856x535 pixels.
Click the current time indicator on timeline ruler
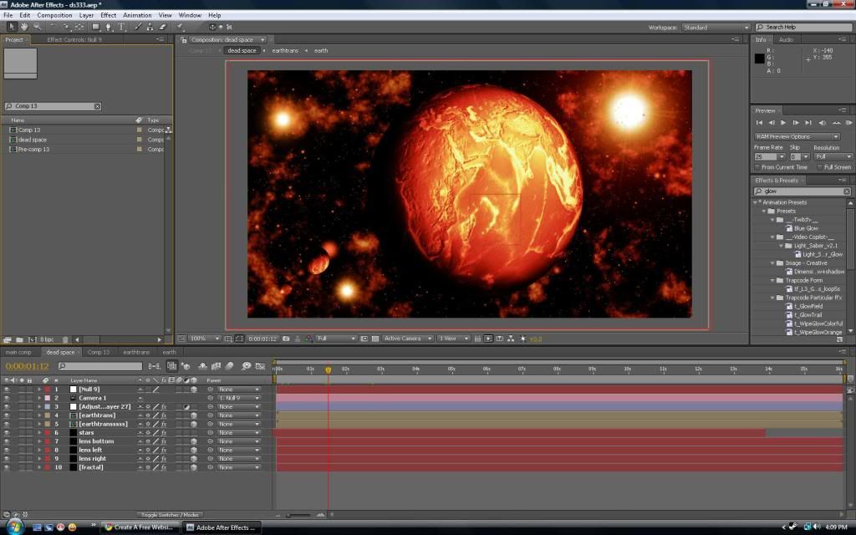click(x=328, y=369)
